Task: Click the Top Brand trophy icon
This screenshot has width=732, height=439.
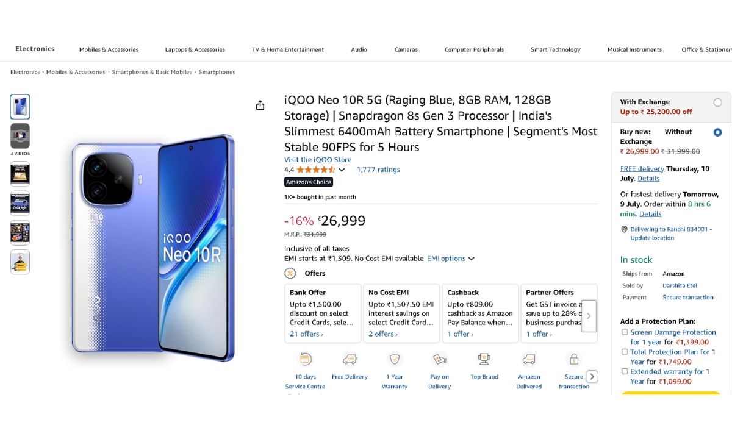Action: pyautogui.click(x=484, y=359)
